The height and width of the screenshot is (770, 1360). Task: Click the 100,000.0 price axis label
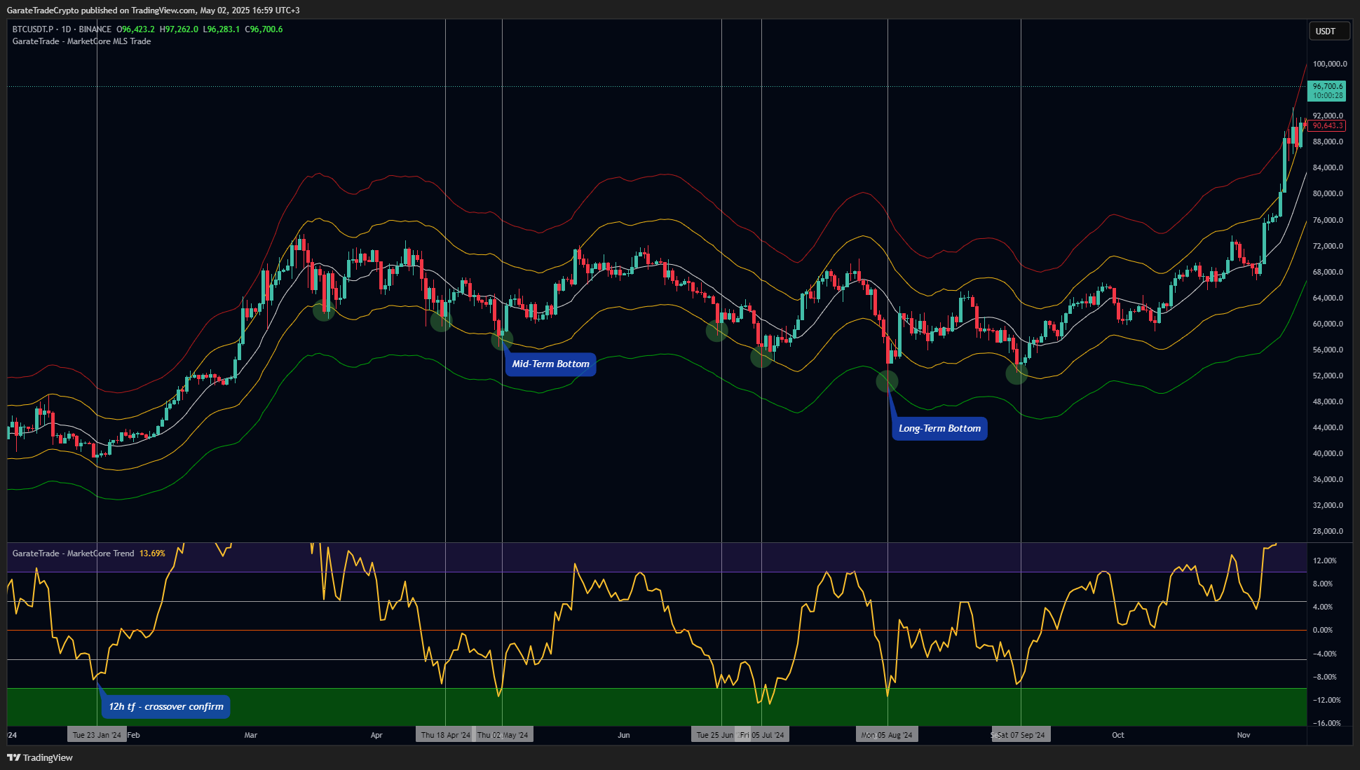(1329, 64)
